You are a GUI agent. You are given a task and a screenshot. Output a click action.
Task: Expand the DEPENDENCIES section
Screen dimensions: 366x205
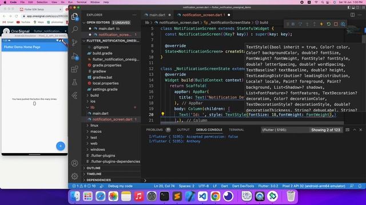pyautogui.click(x=98, y=180)
